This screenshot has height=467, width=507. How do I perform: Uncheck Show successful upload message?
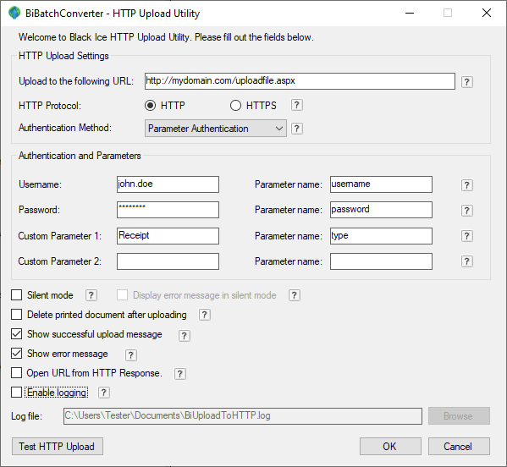click(x=16, y=334)
